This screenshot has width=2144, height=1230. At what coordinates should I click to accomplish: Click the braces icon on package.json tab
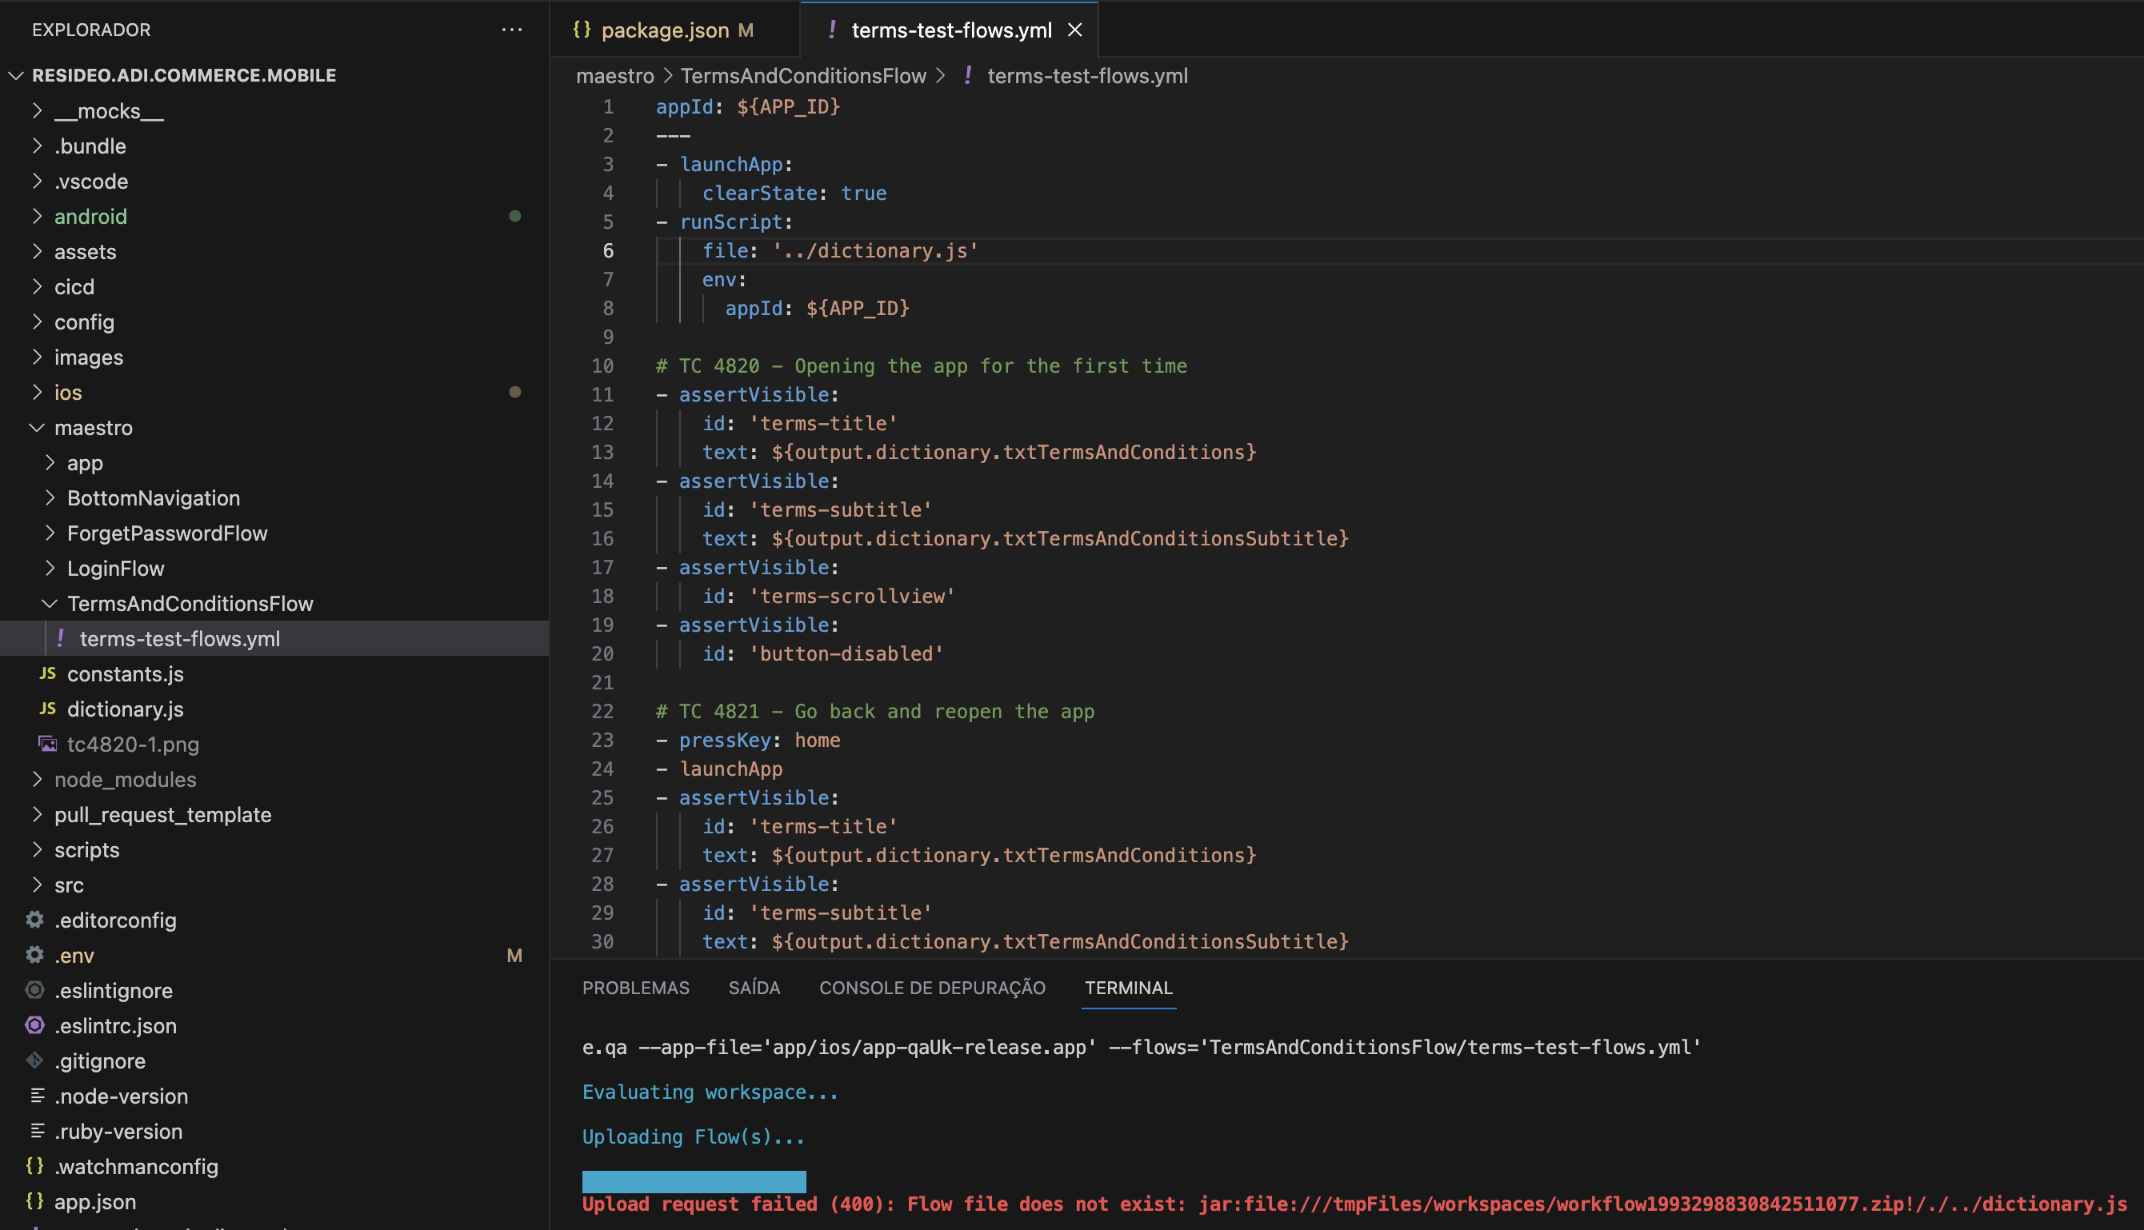click(582, 30)
